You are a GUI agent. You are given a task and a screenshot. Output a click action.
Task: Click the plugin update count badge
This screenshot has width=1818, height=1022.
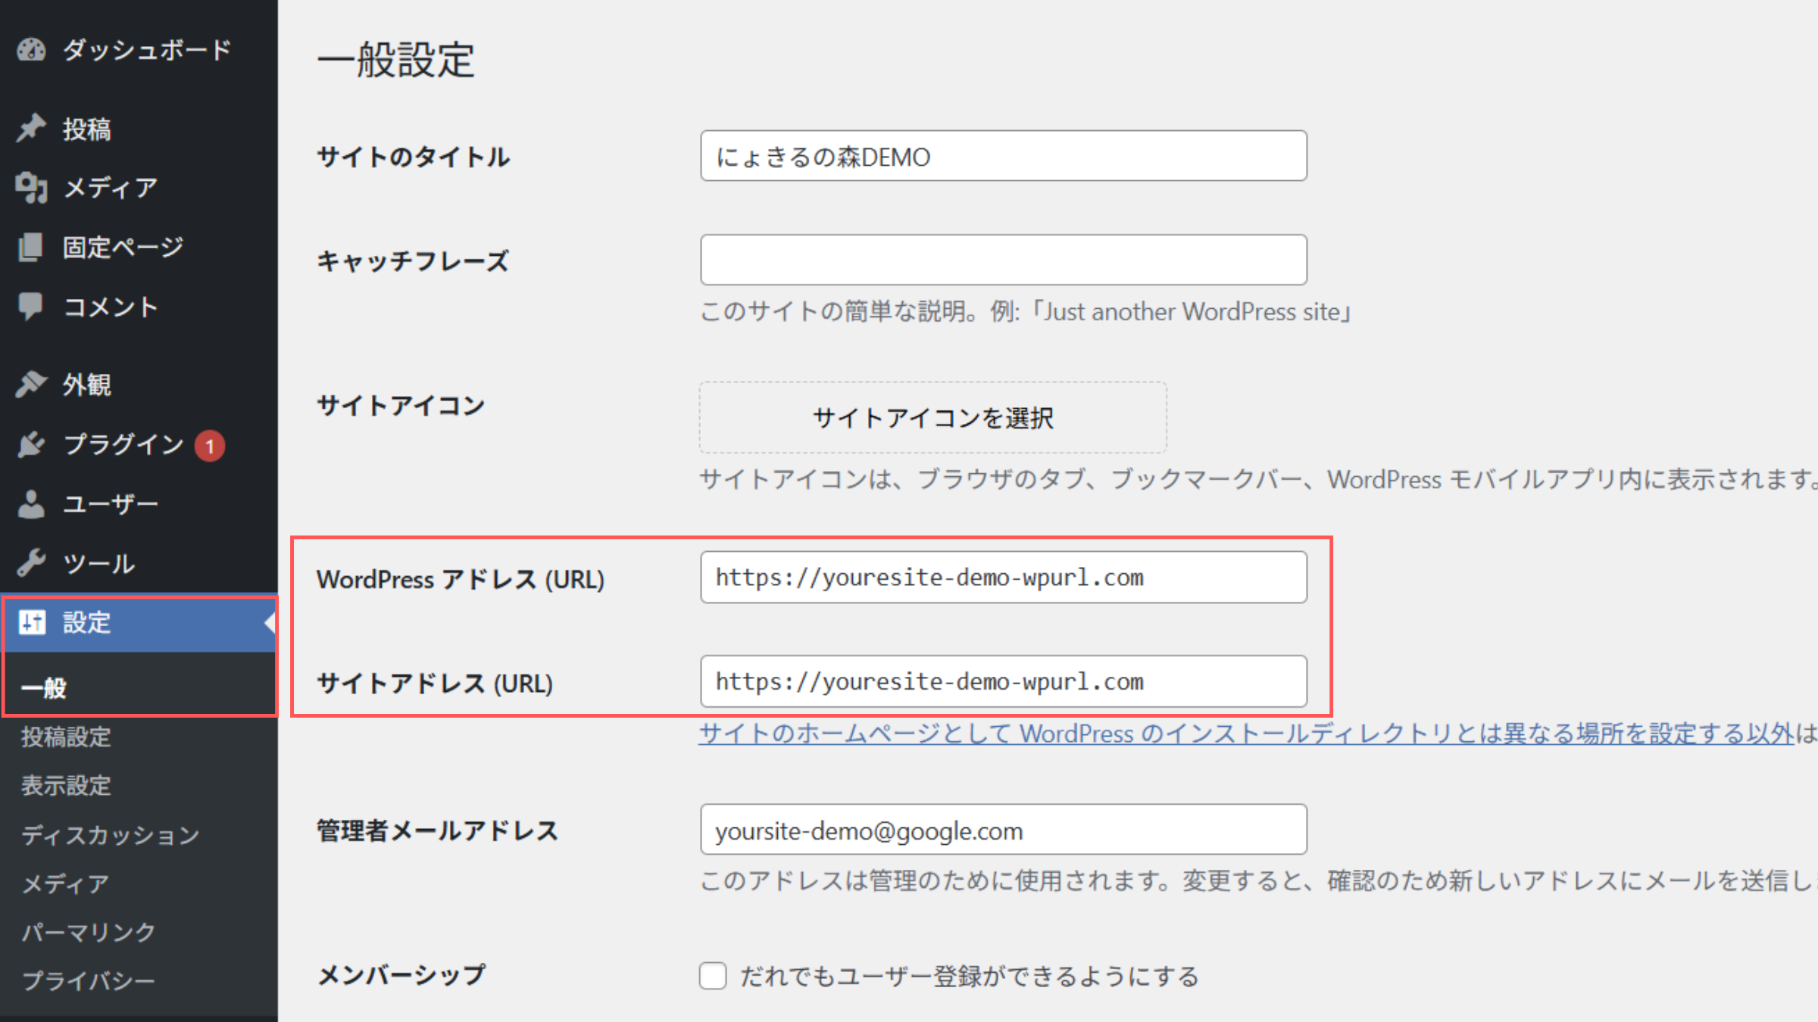pyautogui.click(x=210, y=446)
